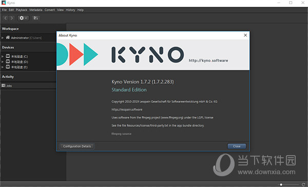
Task: Click the Jobs list icon
Action: (4, 85)
